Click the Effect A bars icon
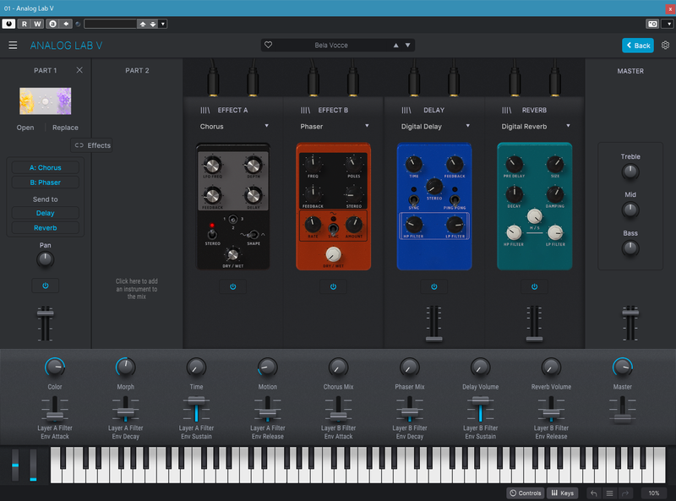Image resolution: width=676 pixels, height=501 pixels. 204,111
